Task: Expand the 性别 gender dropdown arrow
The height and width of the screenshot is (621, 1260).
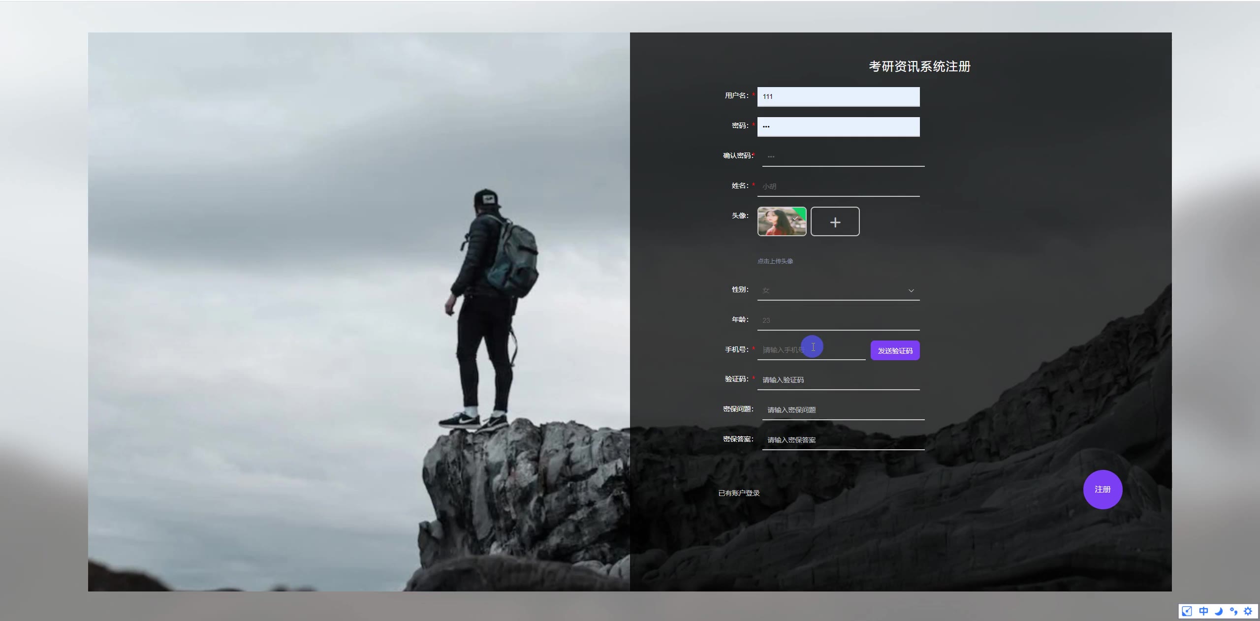Action: (911, 291)
